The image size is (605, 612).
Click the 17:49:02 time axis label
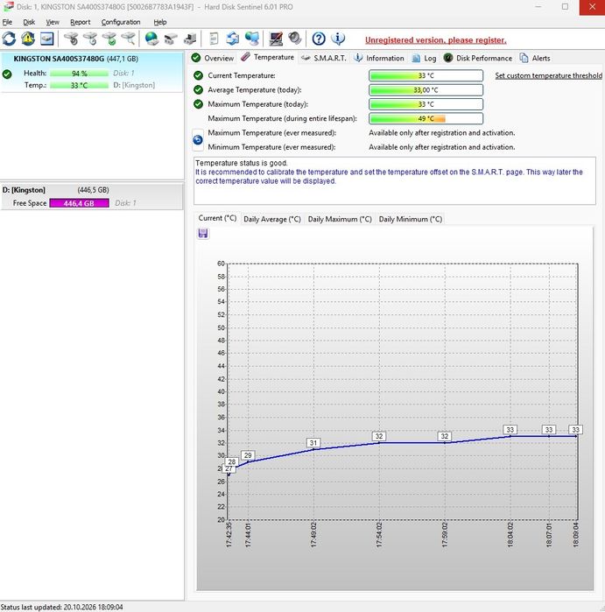coord(313,535)
